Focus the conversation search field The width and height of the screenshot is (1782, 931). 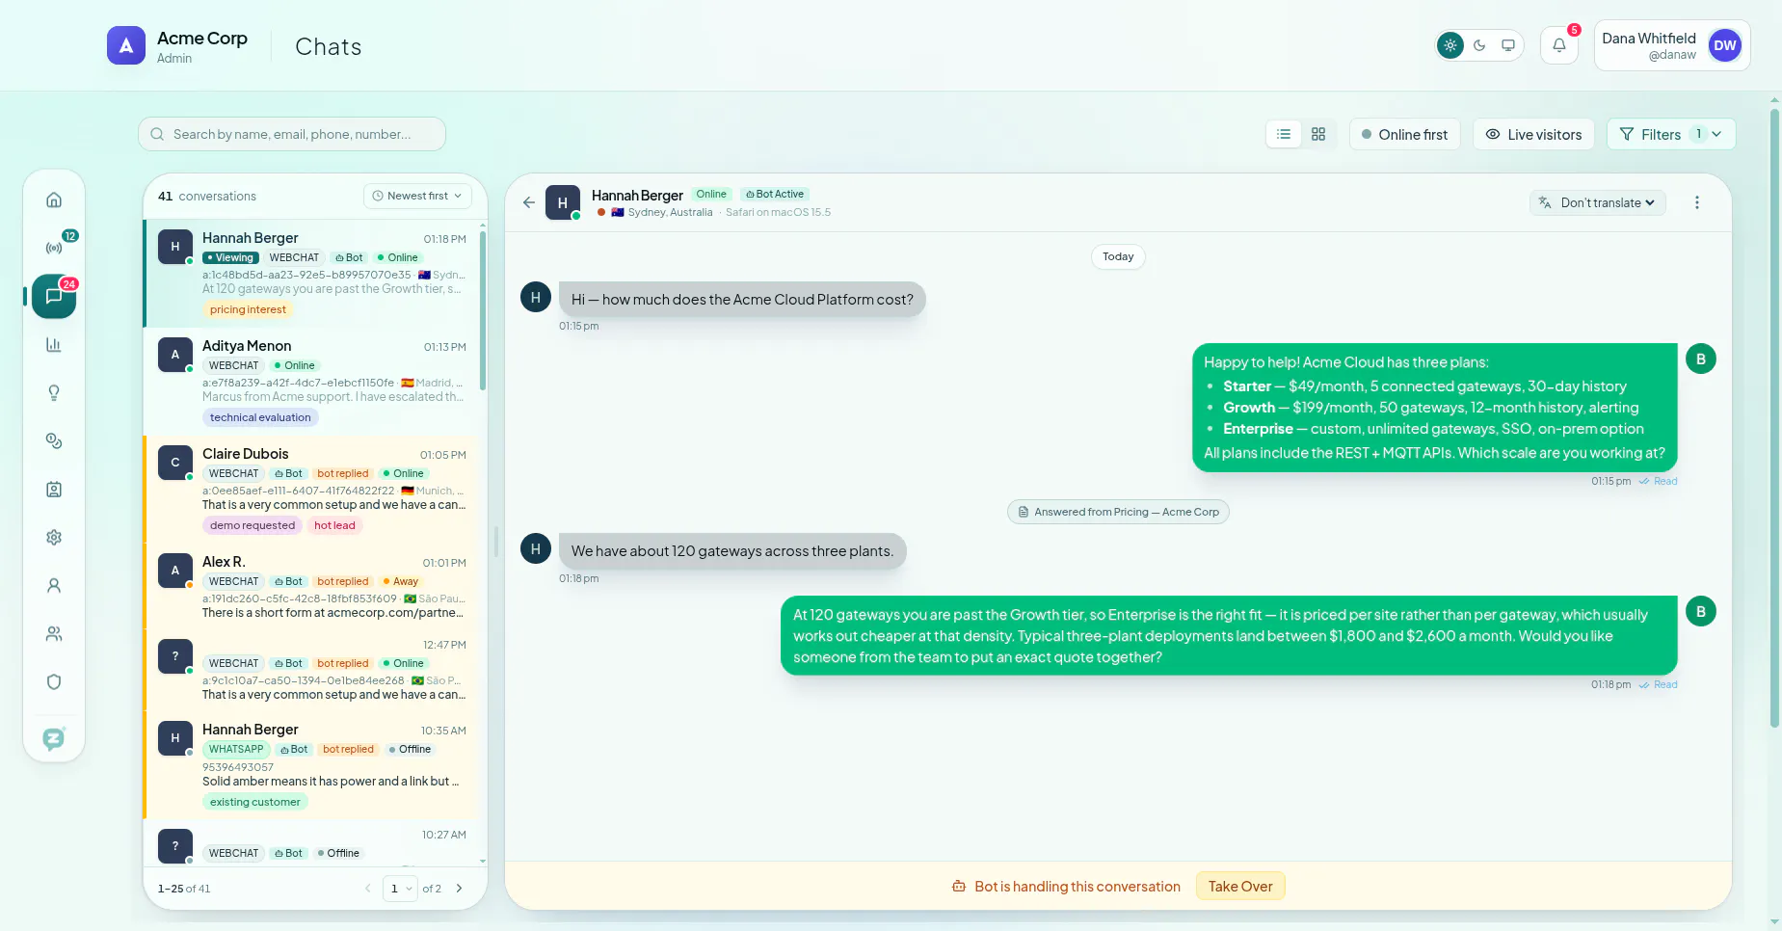tap(292, 134)
